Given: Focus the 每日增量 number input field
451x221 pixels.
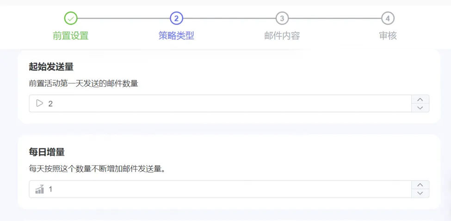Looking at the screenshot, I should coord(227,189).
